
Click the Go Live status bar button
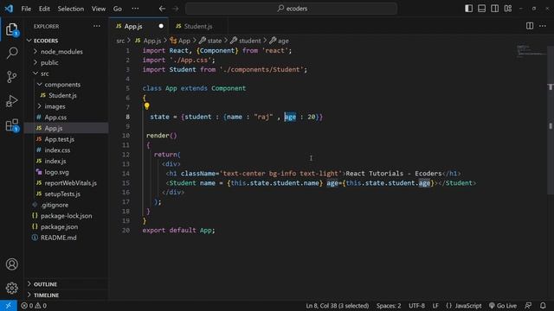click(x=503, y=306)
